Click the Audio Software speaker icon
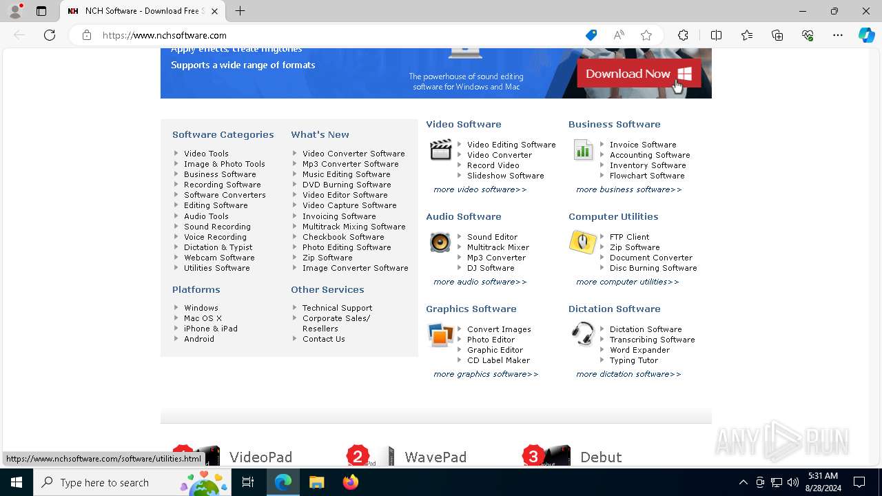This screenshot has width=882, height=496. point(440,242)
